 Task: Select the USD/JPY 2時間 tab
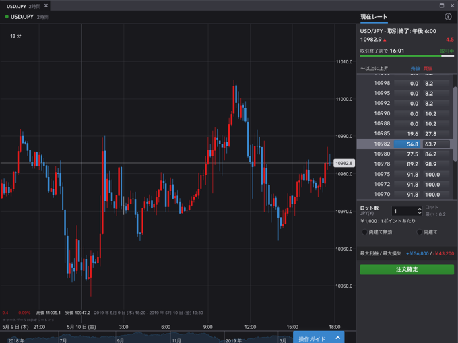(24, 6)
